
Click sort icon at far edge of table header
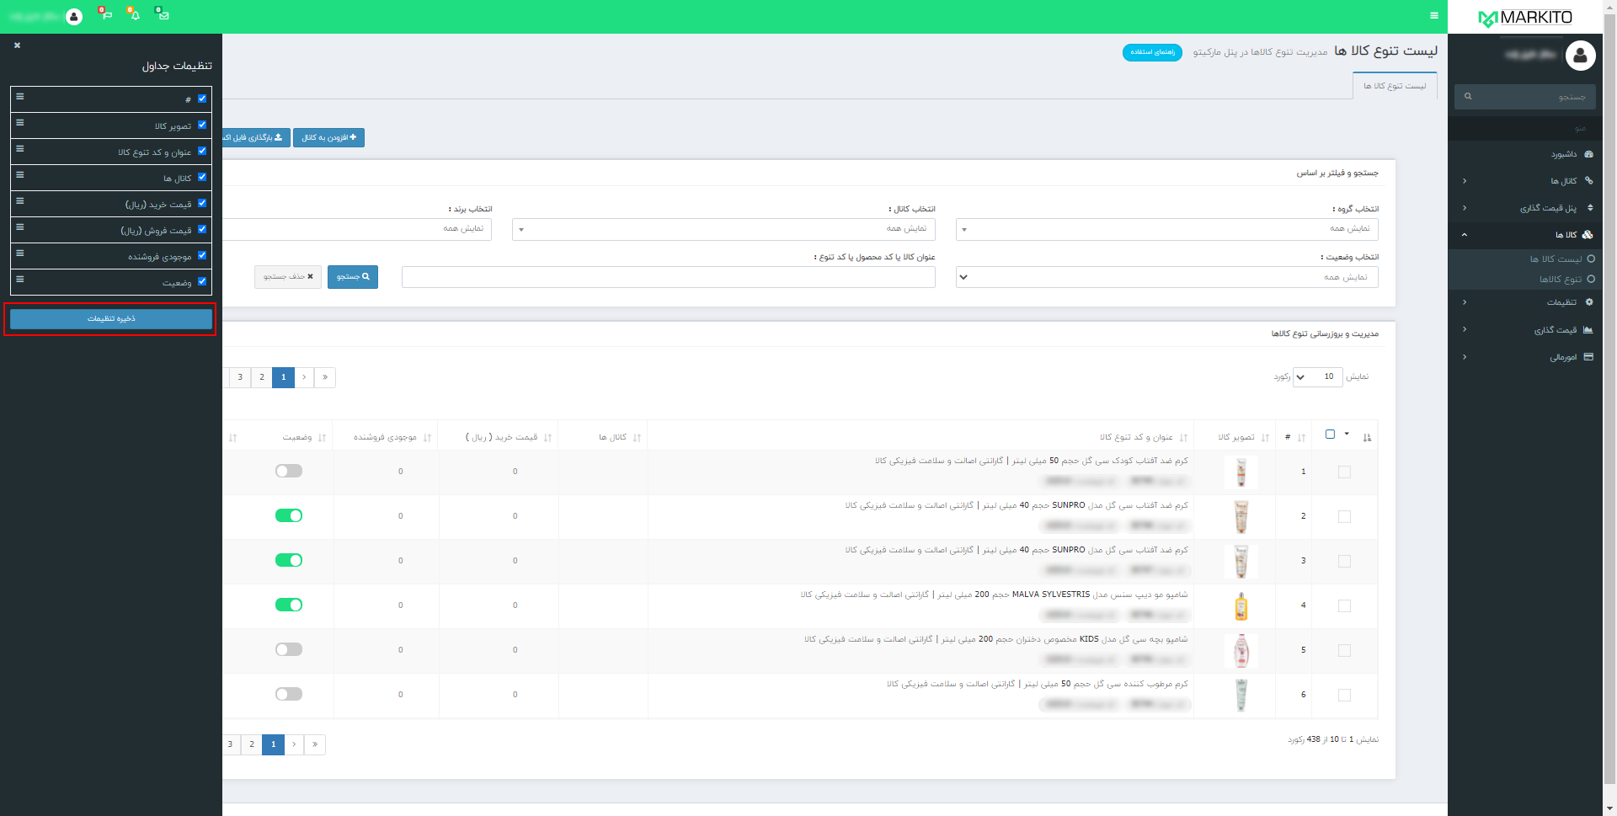(x=1367, y=438)
